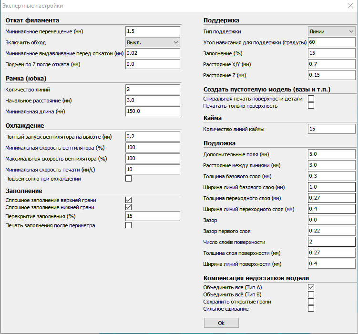Viewport: 358px width, 334px height.
Task: Check Печатать только поверхность option
Action: (311, 106)
